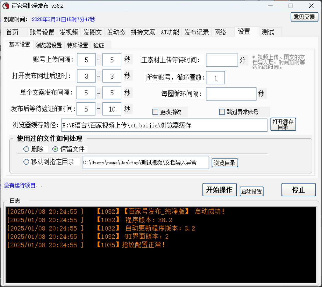Click the 浏览器缓存路径 text field
This screenshot has height=287, width=322.
[x=164, y=125]
